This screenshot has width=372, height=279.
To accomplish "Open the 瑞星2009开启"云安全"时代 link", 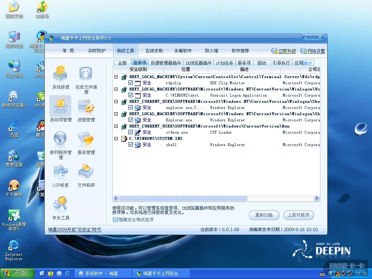I will tap(74, 230).
